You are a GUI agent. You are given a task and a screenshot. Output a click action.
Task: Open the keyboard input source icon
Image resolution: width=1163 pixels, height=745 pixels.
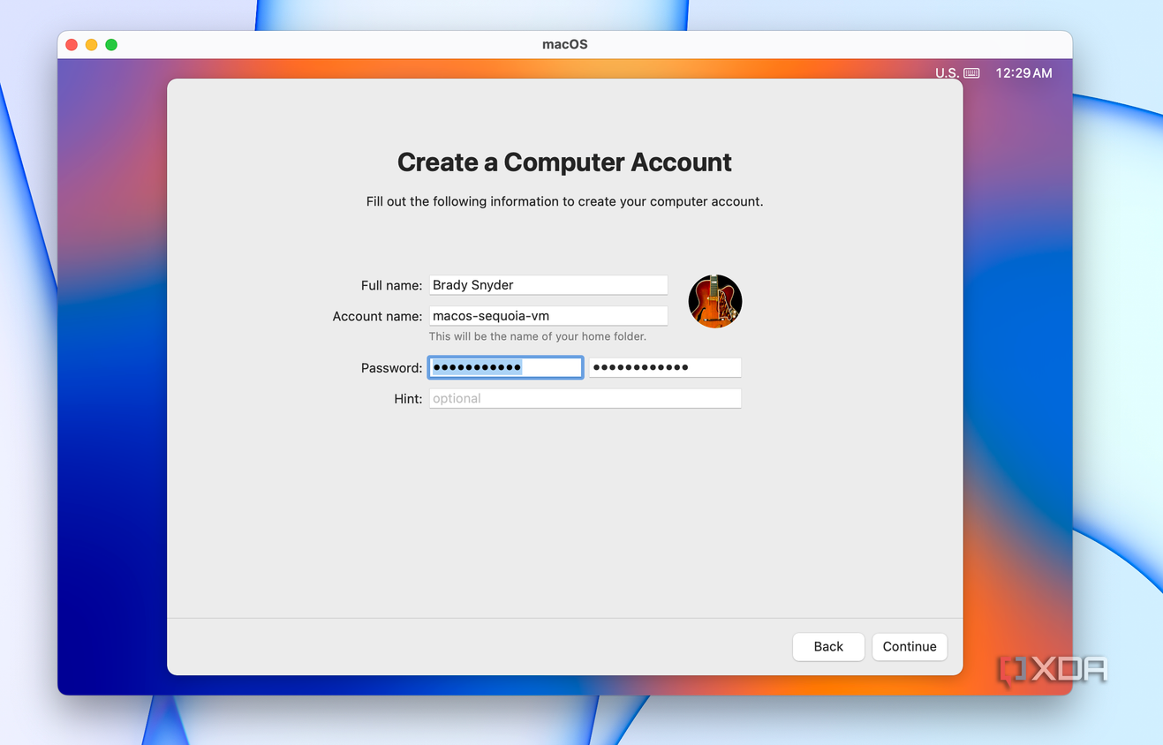click(x=971, y=73)
